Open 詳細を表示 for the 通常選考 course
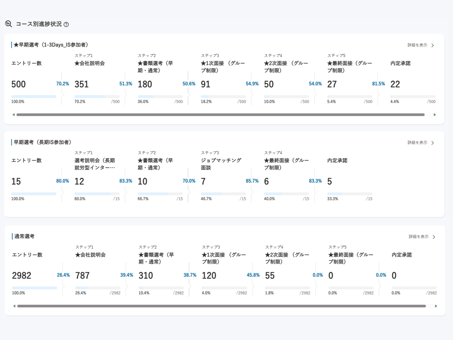 [x=419, y=236]
